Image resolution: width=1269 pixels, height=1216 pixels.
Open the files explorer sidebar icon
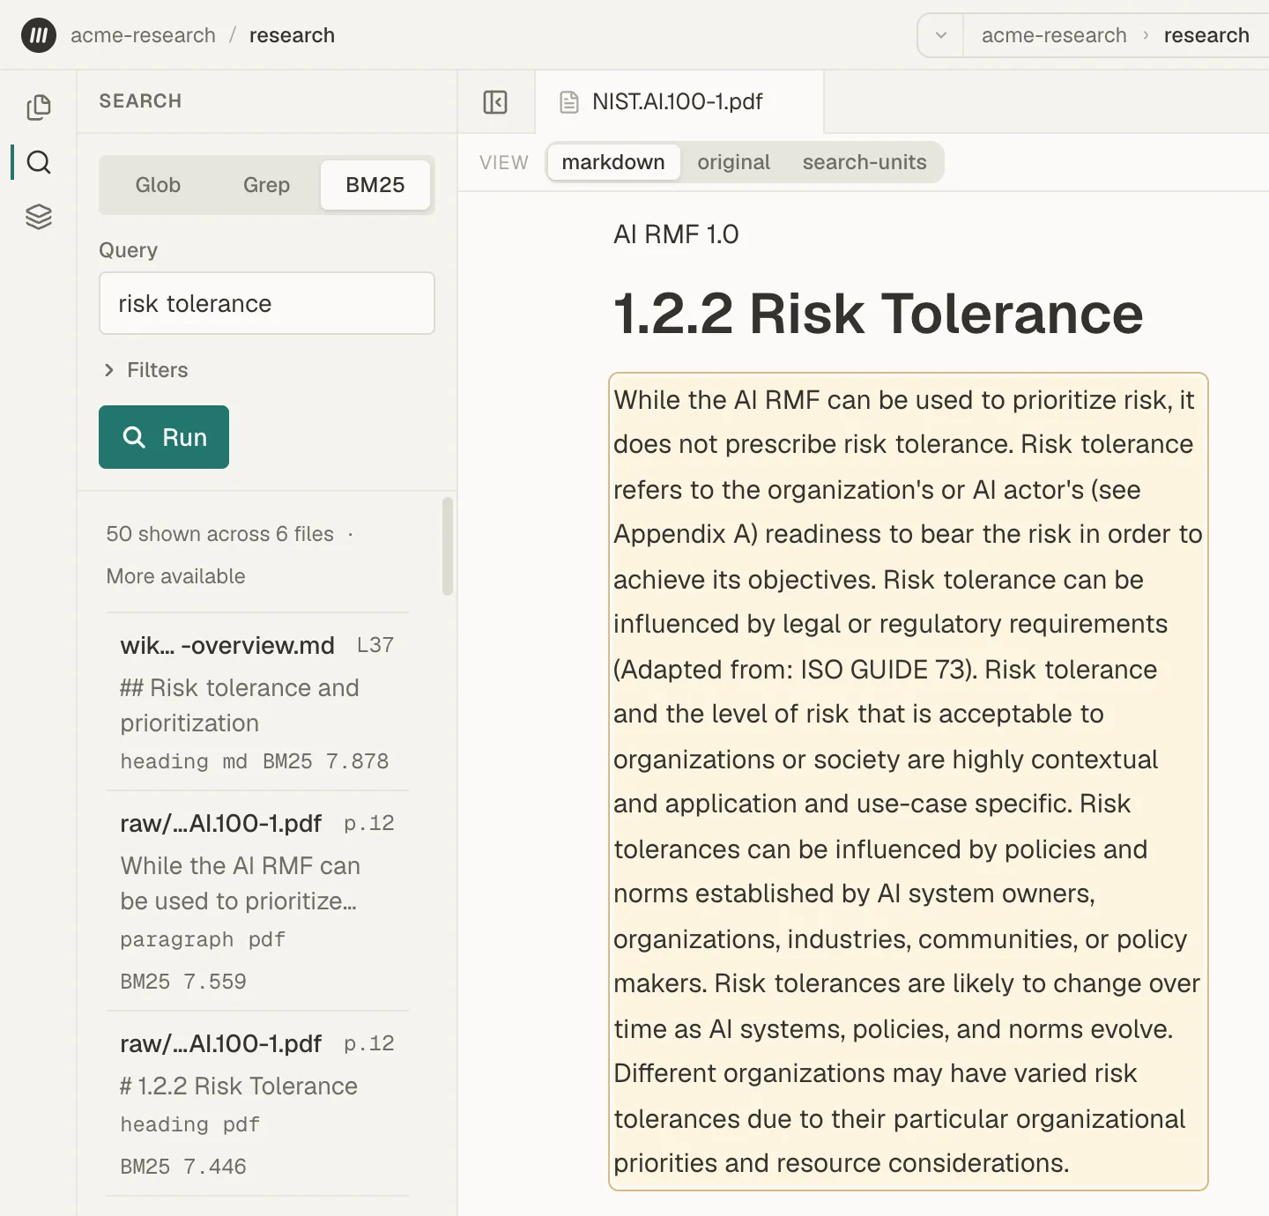tap(39, 108)
